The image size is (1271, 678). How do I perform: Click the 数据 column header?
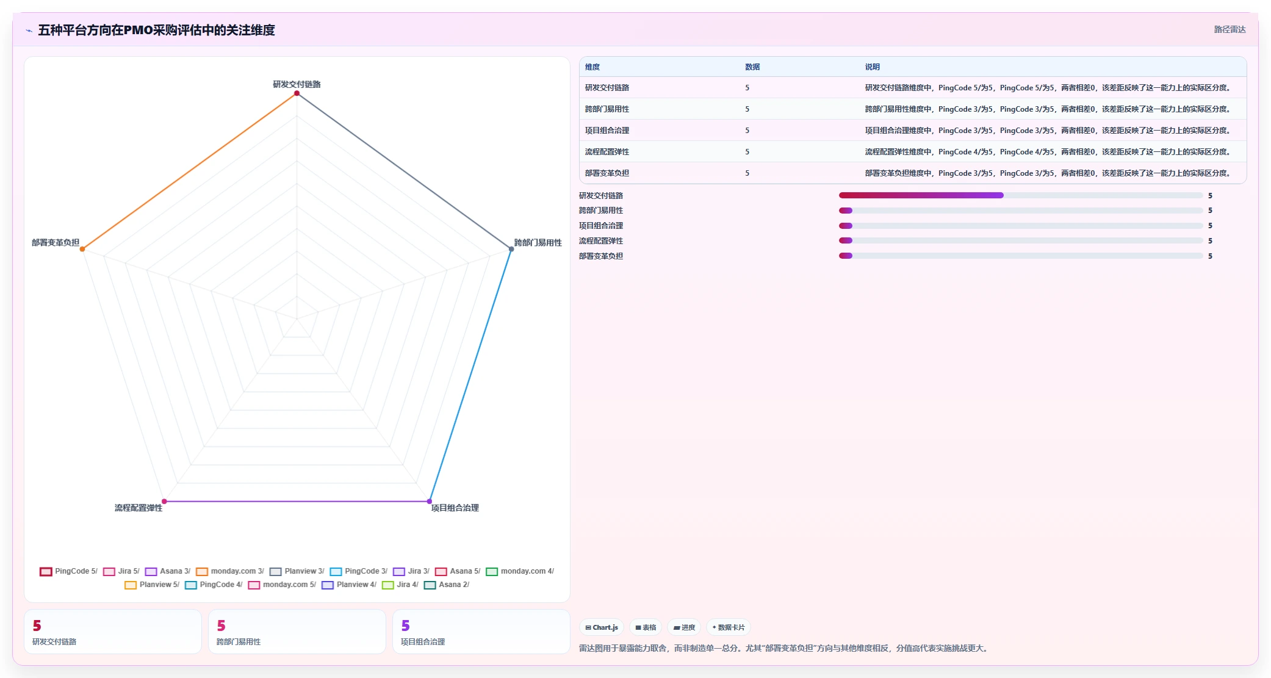point(752,67)
